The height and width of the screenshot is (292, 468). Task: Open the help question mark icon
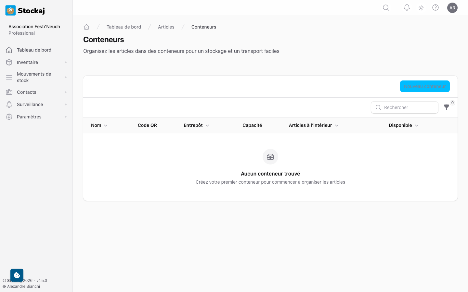tap(435, 8)
